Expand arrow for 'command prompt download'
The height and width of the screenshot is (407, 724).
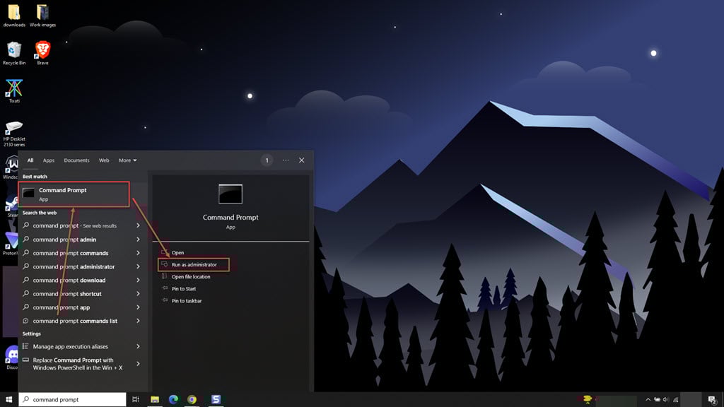click(x=138, y=280)
